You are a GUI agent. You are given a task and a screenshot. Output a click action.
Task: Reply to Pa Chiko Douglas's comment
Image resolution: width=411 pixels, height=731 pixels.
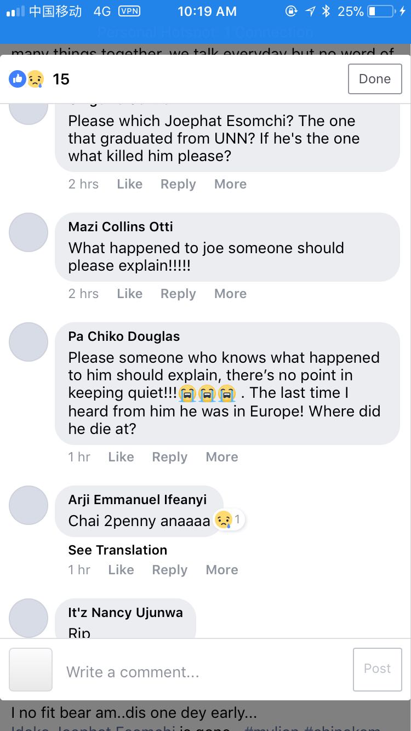(x=169, y=457)
